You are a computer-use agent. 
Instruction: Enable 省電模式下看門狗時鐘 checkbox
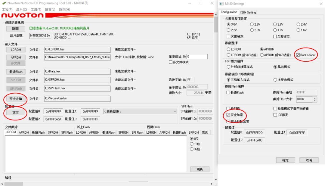[275, 109]
